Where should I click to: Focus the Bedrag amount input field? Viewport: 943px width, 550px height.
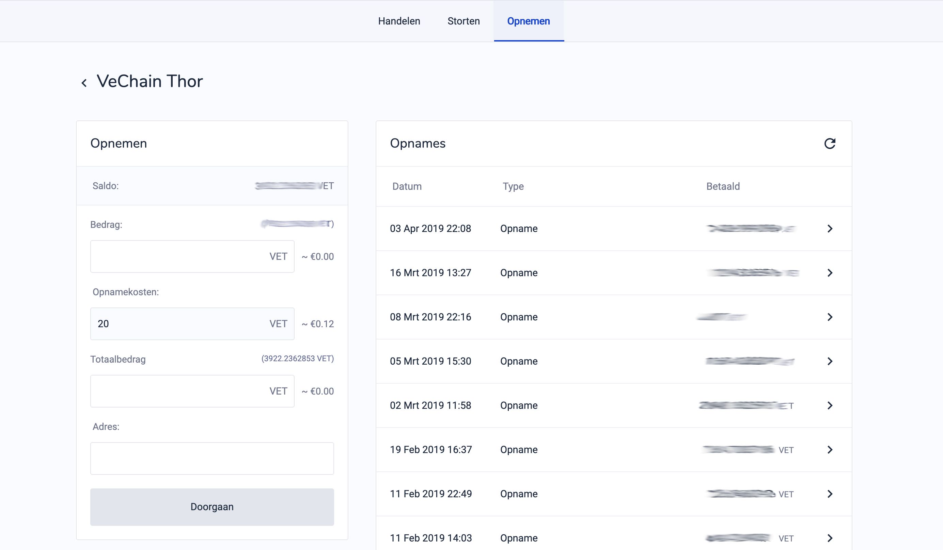coord(192,256)
